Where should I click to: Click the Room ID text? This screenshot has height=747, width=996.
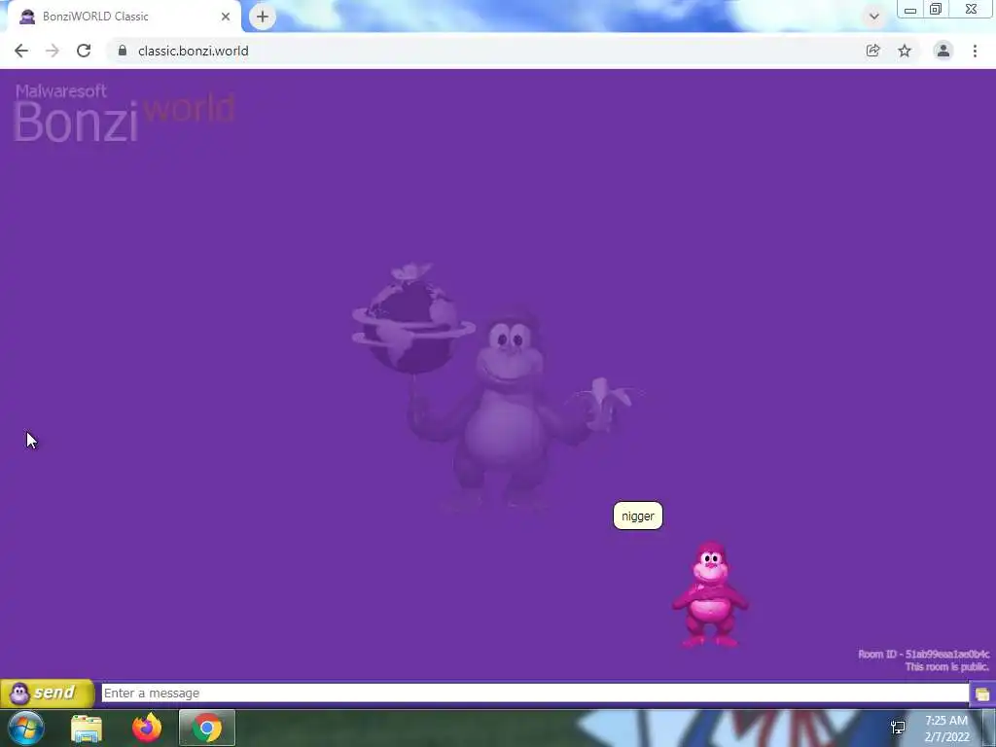(x=924, y=655)
